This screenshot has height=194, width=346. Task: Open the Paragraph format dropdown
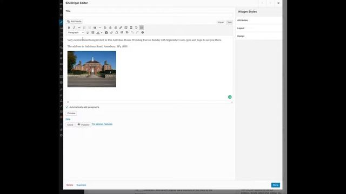tap(76, 32)
